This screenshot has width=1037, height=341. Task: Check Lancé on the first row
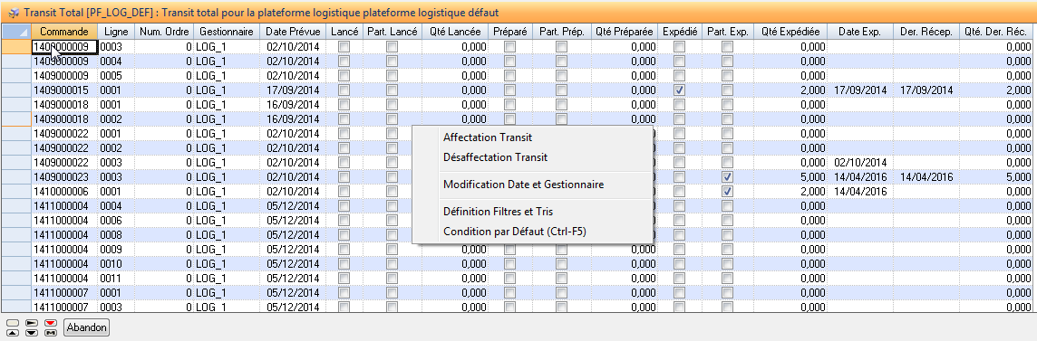[344, 46]
